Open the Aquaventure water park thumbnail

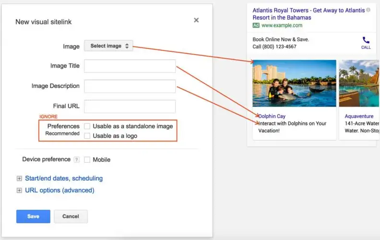click(x=359, y=84)
